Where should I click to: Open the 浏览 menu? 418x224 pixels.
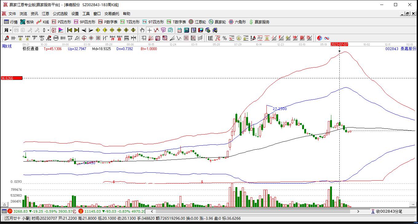23,14
